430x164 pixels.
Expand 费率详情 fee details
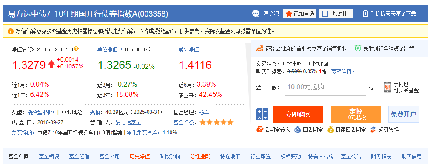coord(342,71)
